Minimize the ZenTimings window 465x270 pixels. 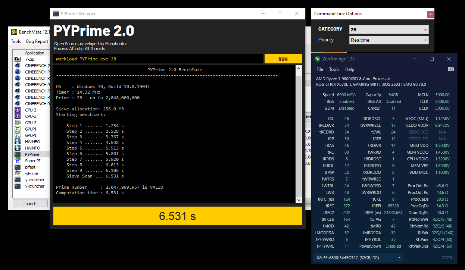[x=415, y=59]
